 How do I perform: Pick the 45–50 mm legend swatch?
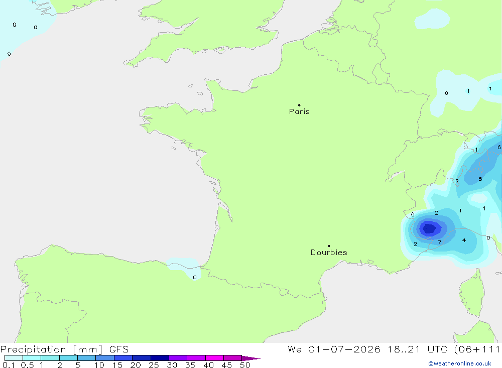232,358
